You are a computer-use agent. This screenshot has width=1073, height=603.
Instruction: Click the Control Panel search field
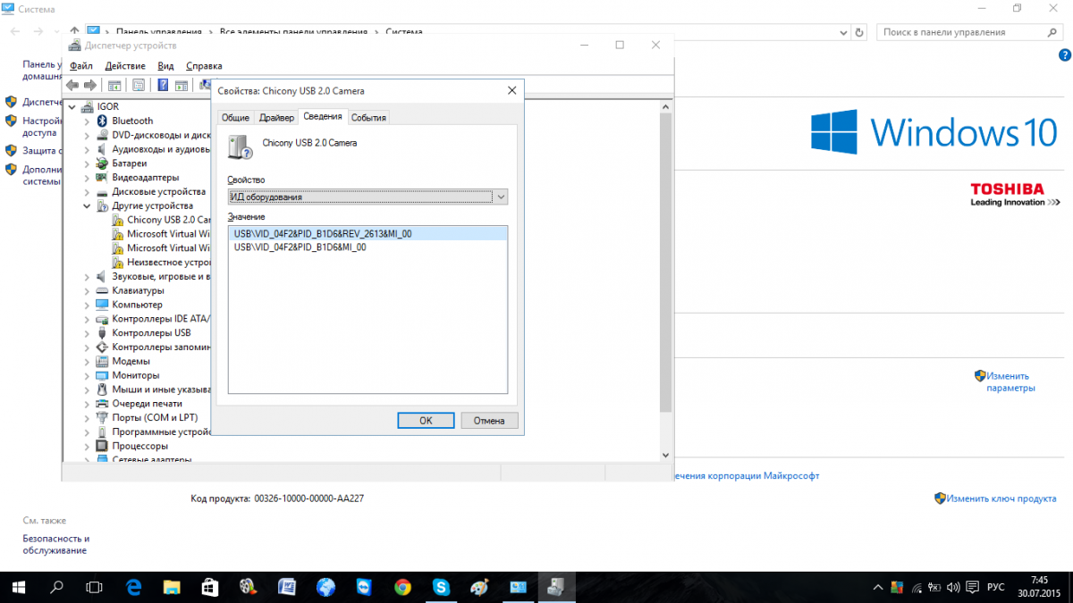pyautogui.click(x=957, y=32)
